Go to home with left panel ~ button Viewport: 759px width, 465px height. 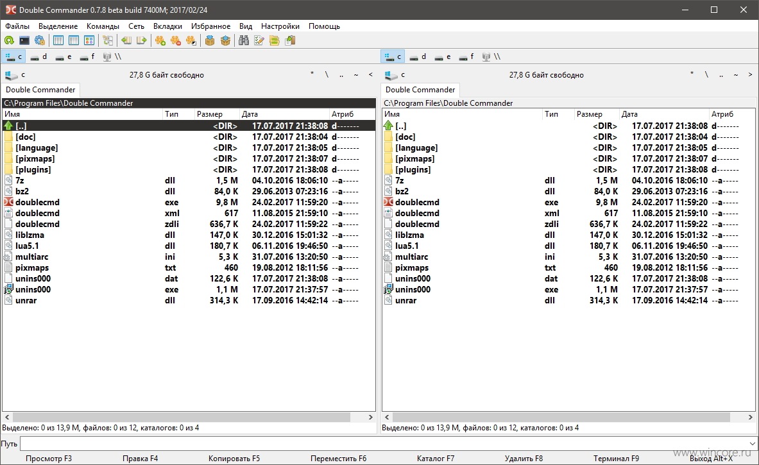pos(356,74)
